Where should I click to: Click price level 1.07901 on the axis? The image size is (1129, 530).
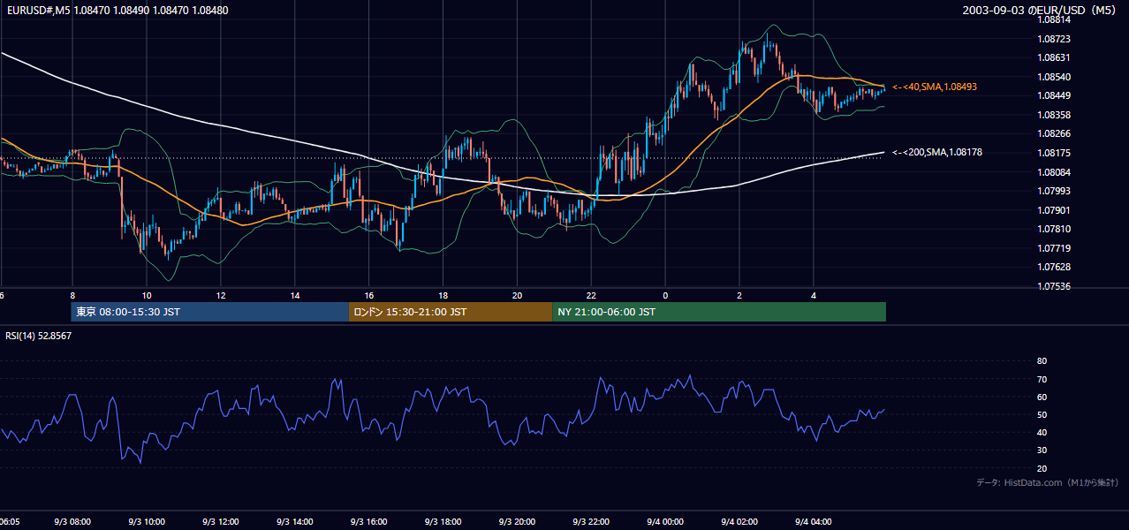[x=1054, y=210]
